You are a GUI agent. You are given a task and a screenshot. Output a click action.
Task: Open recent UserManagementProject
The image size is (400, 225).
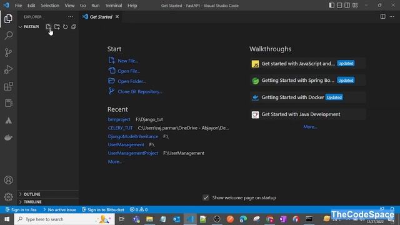click(x=133, y=153)
